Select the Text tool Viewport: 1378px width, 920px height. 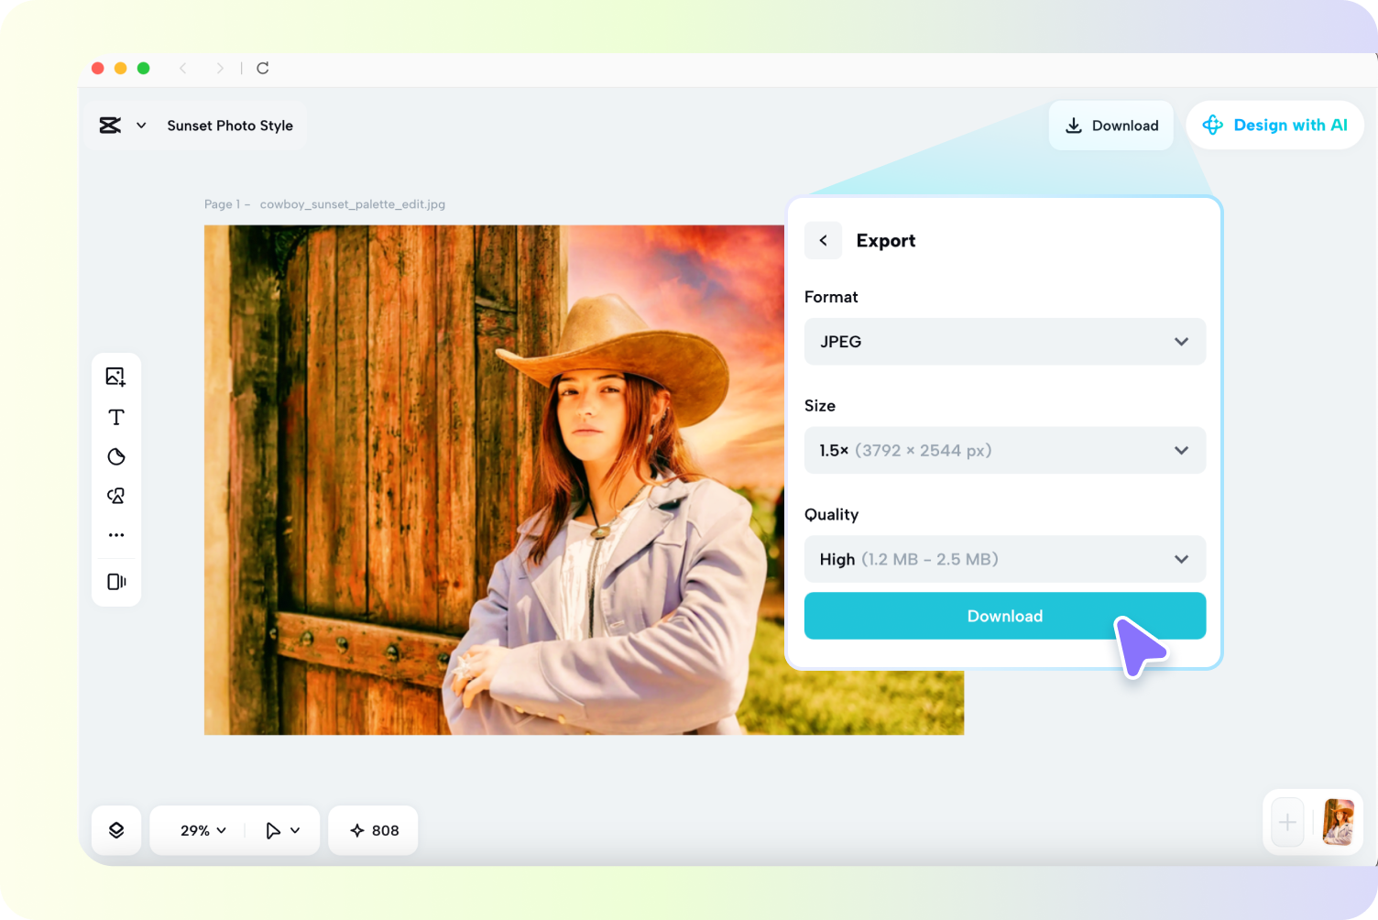pos(116,416)
